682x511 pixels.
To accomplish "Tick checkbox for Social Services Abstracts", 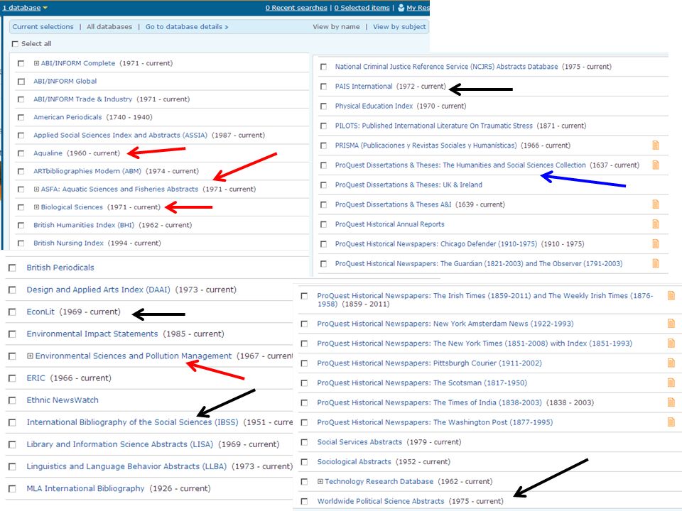I will click(304, 442).
